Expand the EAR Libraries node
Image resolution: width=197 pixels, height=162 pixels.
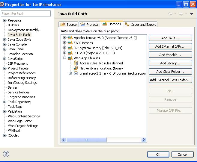click(x=64, y=43)
